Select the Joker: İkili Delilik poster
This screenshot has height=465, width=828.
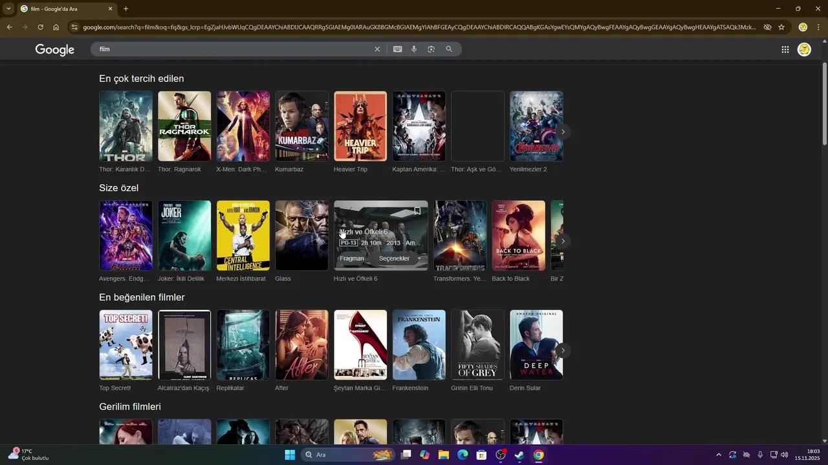click(184, 235)
